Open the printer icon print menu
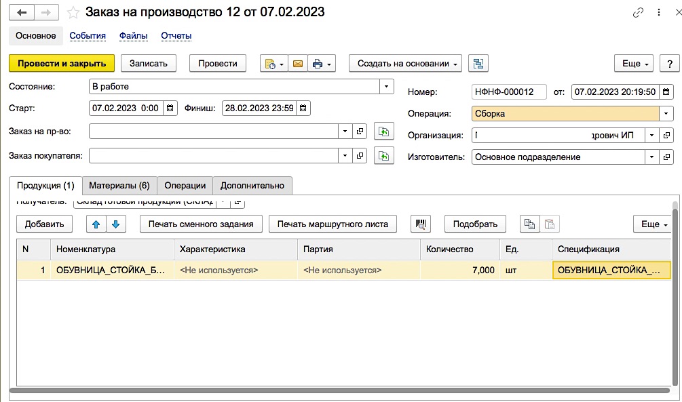Image resolution: width=682 pixels, height=402 pixels. pyautogui.click(x=322, y=64)
